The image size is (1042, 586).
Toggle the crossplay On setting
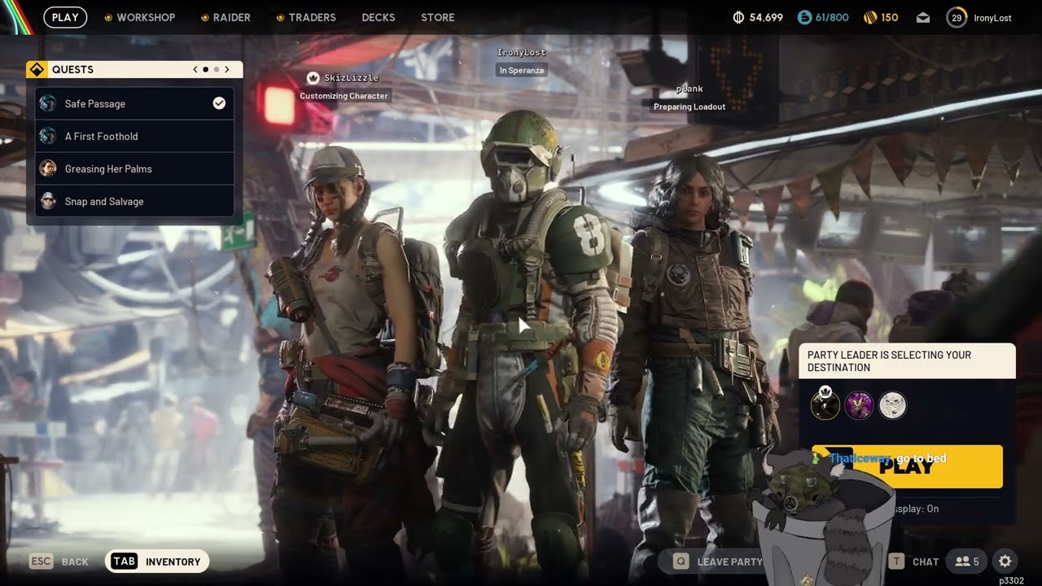(x=916, y=509)
